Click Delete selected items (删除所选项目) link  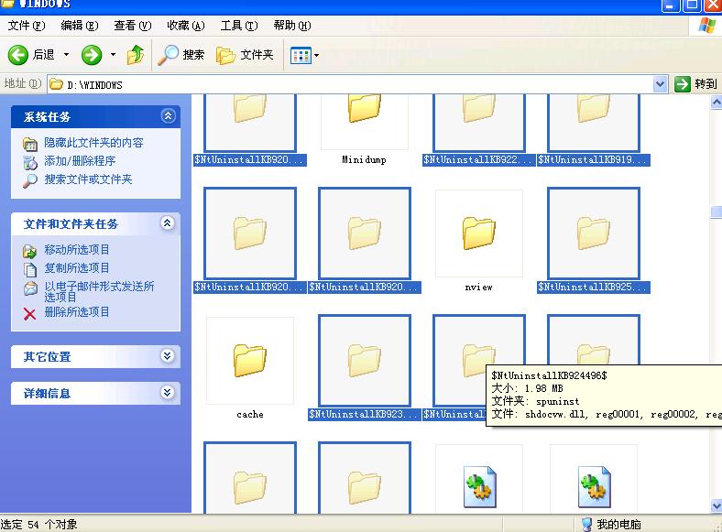pyautogui.click(x=76, y=312)
